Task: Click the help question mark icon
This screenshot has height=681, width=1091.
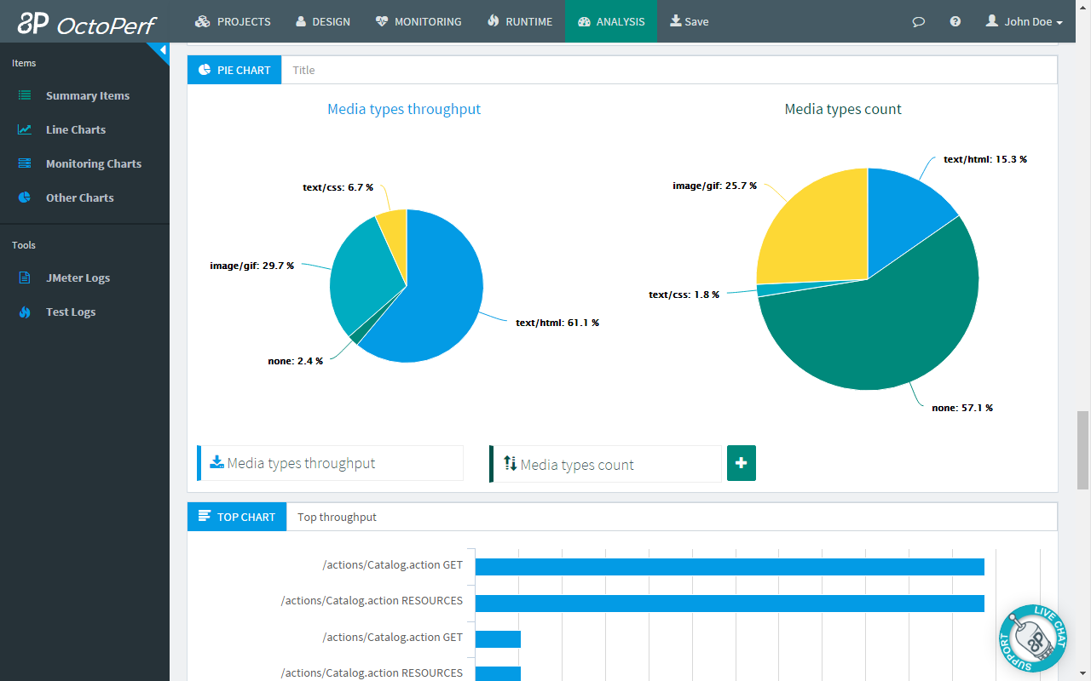Action: [x=955, y=22]
